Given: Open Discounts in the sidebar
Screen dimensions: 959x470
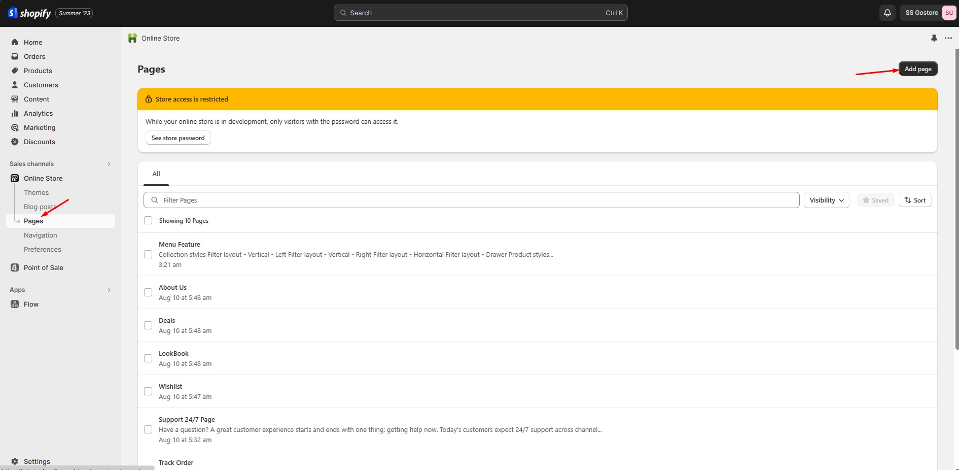Looking at the screenshot, I should click(x=39, y=142).
